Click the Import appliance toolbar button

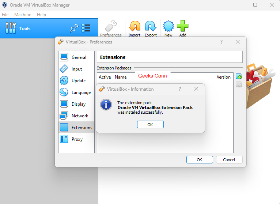coord(135,29)
